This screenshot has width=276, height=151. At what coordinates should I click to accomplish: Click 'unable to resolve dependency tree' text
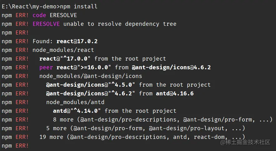tap(120, 24)
